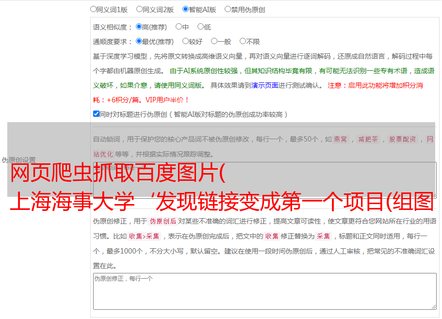Select the 同义词2版 radio option
442x319 pixels.
pyautogui.click(x=139, y=9)
